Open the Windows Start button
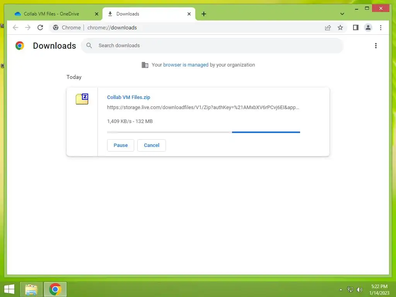 (9, 289)
